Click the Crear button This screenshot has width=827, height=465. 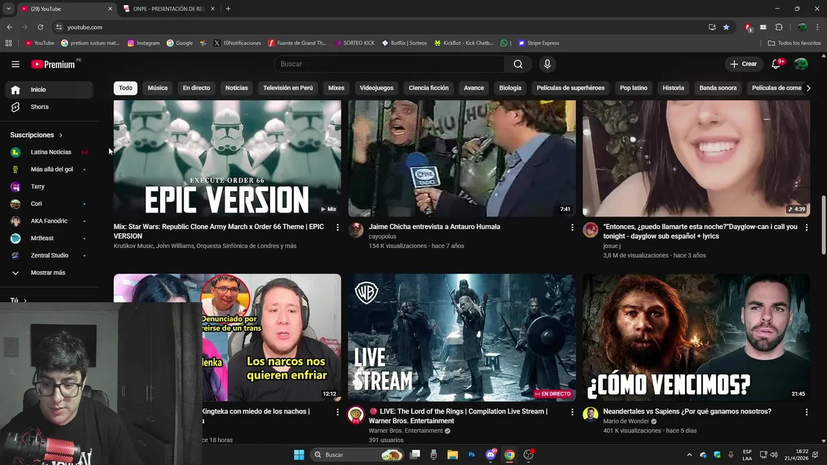(x=743, y=64)
